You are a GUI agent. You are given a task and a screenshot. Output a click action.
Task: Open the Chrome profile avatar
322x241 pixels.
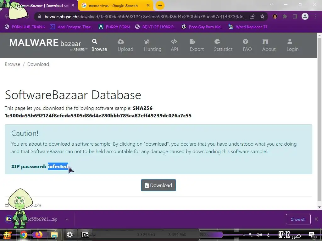click(x=305, y=16)
